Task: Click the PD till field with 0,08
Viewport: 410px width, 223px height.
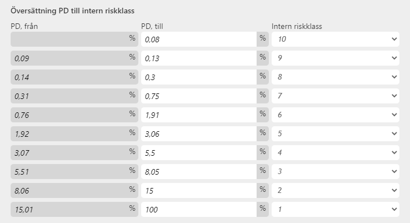Action: coord(199,39)
